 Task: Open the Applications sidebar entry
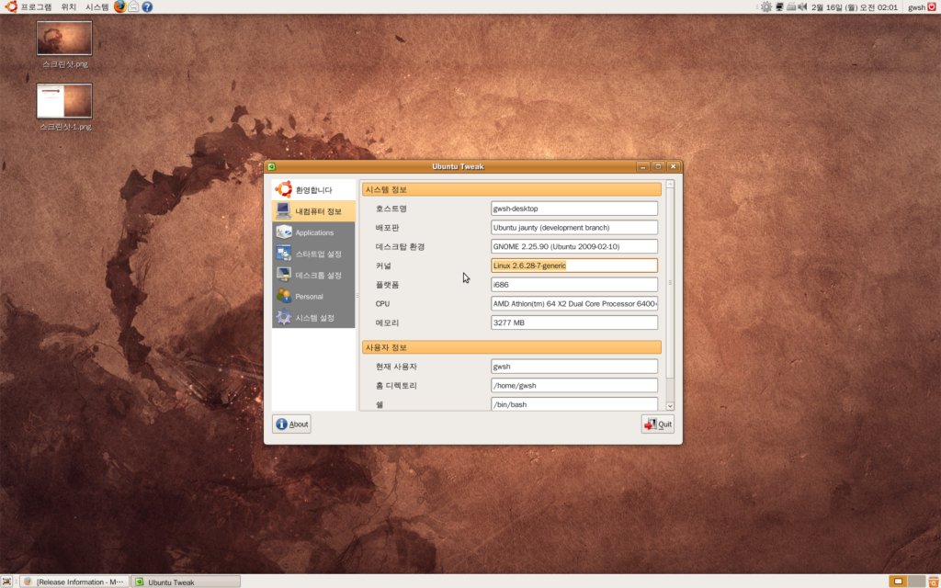pos(313,232)
